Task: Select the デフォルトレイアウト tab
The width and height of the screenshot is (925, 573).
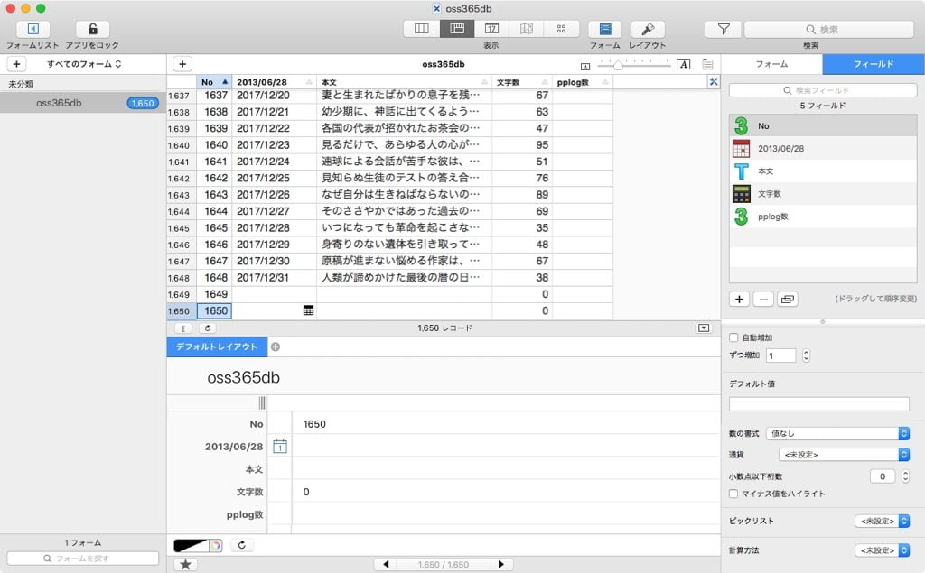Action: (x=217, y=347)
